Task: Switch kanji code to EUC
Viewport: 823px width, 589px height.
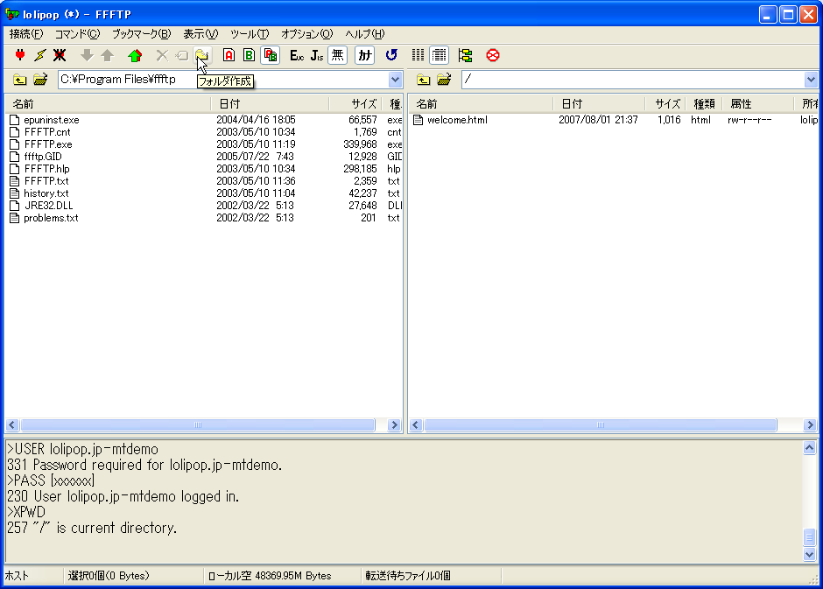Action: (297, 55)
